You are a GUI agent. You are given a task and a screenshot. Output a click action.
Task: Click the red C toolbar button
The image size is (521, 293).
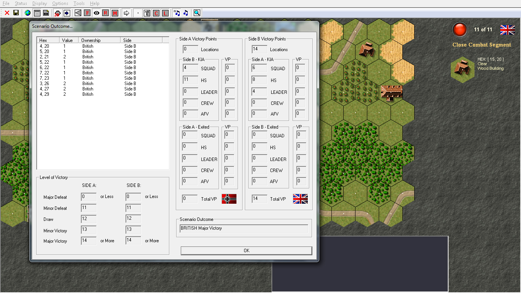click(x=156, y=13)
